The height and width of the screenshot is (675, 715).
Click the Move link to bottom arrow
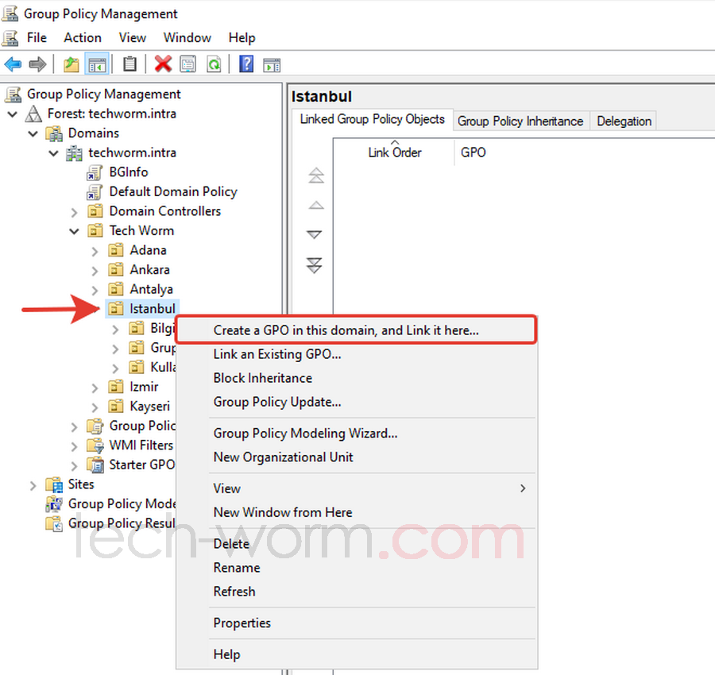pyautogui.click(x=315, y=265)
